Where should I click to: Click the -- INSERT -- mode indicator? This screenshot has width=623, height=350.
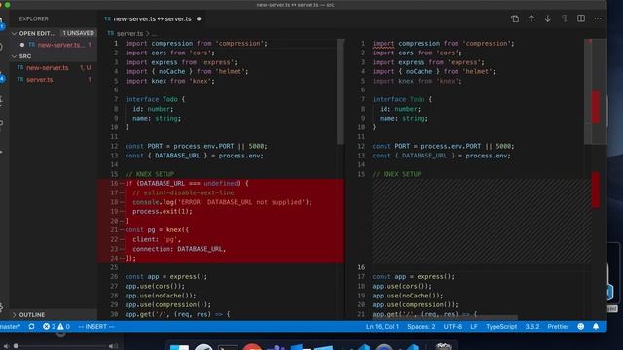[x=96, y=327]
